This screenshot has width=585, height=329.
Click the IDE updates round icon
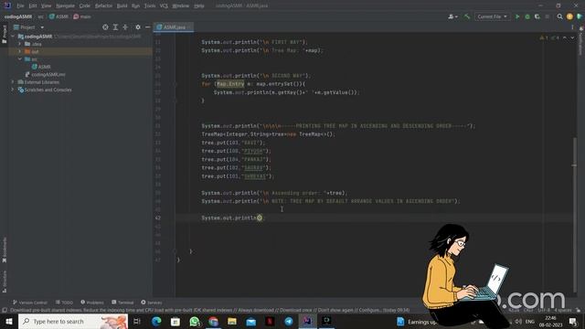569,16
